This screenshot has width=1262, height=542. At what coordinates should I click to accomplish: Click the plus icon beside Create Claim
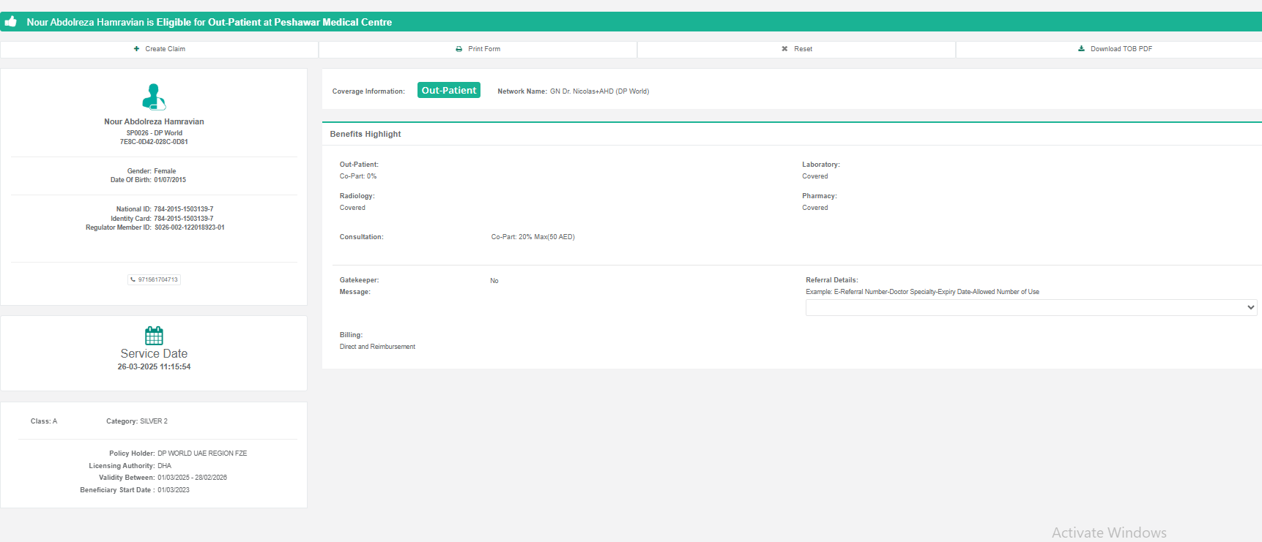pyautogui.click(x=136, y=49)
